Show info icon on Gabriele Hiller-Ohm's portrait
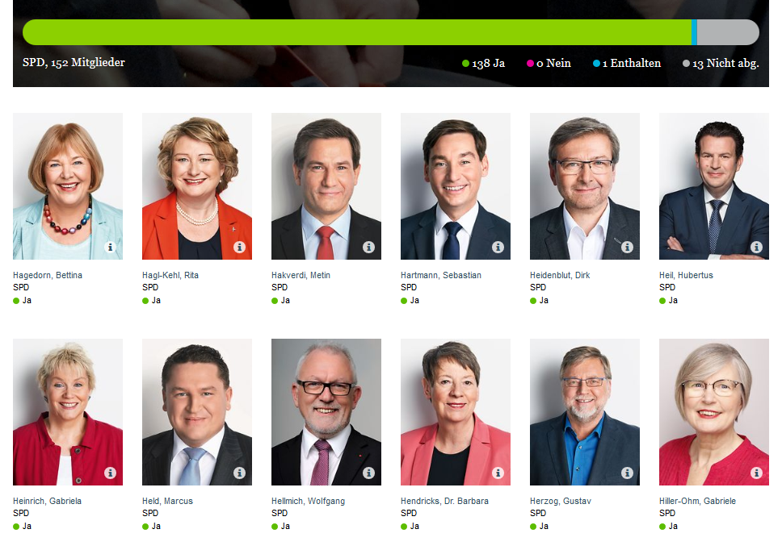The image size is (782, 550). (x=756, y=473)
